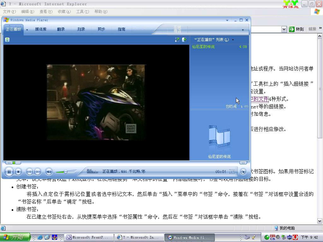Click the IE page icon in the status bar

(x=3, y=228)
